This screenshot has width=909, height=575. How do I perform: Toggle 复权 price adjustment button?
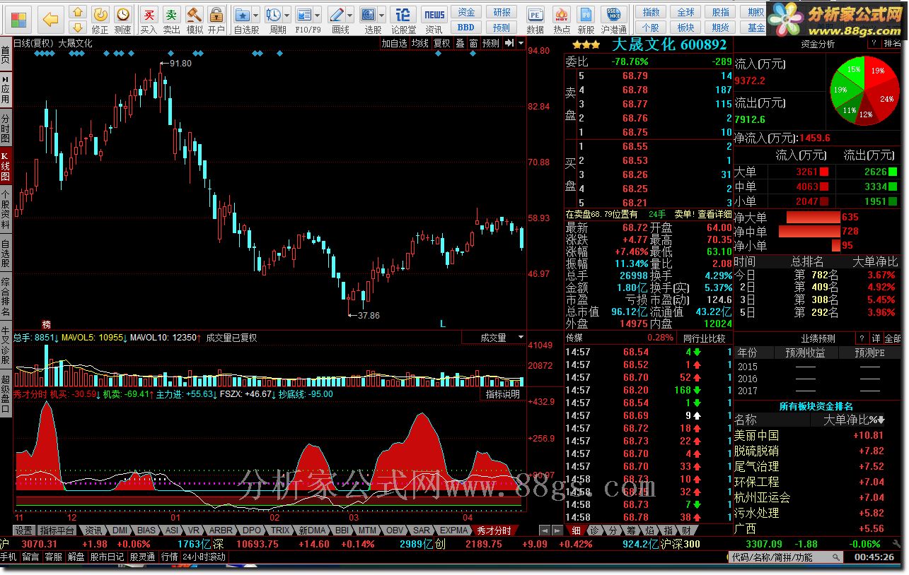(x=442, y=43)
